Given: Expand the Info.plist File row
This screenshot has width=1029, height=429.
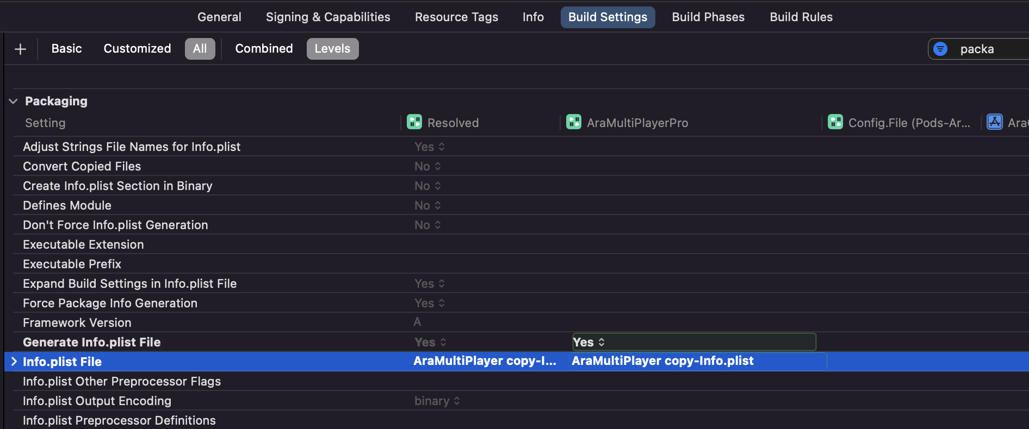Looking at the screenshot, I should pos(14,361).
